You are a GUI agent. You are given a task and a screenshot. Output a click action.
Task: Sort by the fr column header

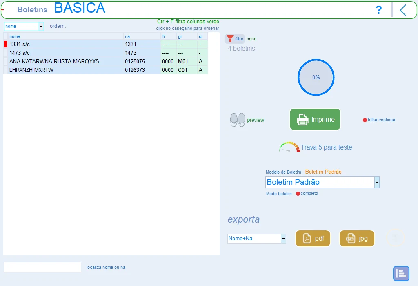[x=169, y=36]
